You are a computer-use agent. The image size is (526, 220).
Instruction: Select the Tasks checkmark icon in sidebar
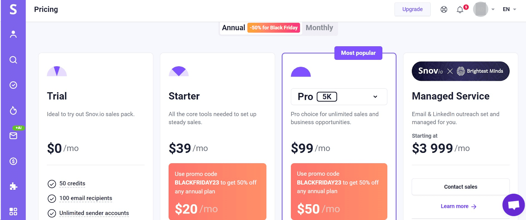[13, 85]
